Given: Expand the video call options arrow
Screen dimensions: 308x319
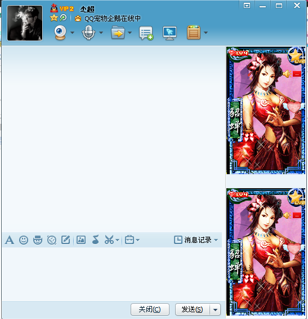Looking at the screenshot, I should 72,33.
